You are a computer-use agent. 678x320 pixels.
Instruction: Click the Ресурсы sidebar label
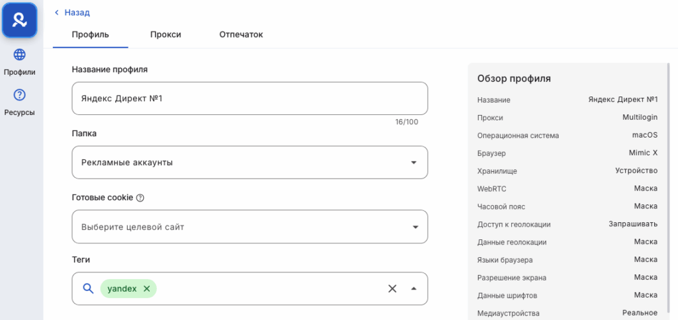(x=19, y=112)
